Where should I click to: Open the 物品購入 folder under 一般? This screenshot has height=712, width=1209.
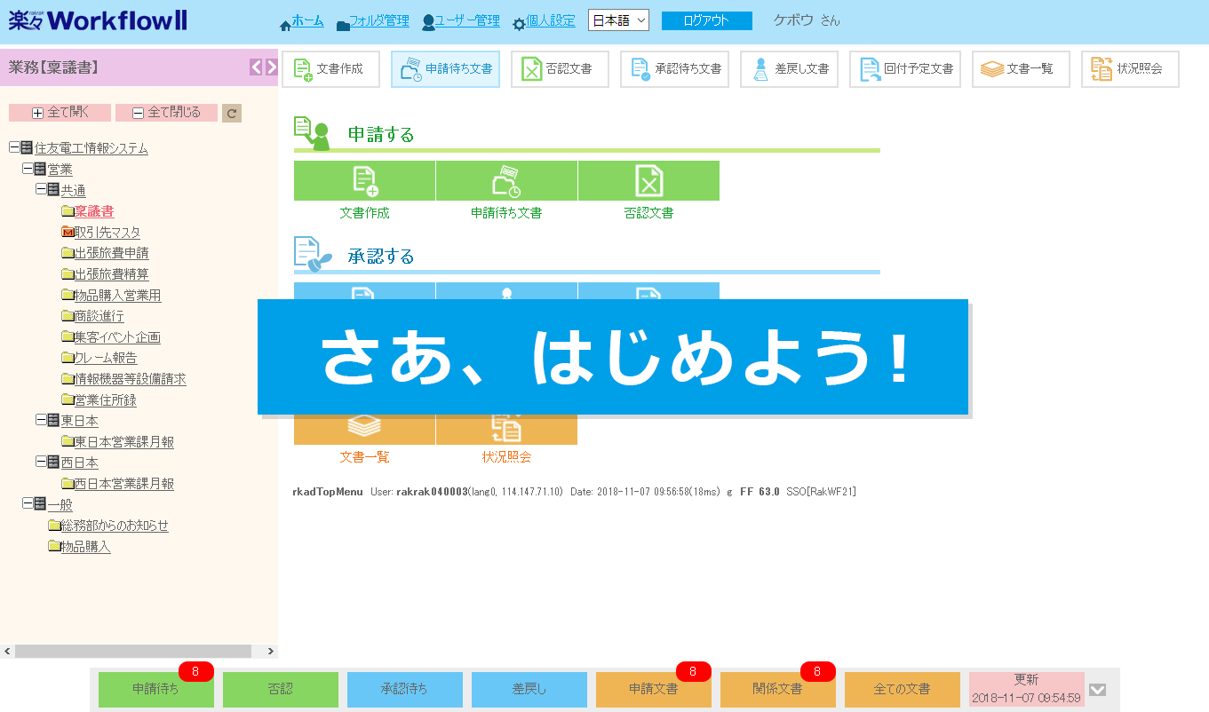tap(85, 547)
